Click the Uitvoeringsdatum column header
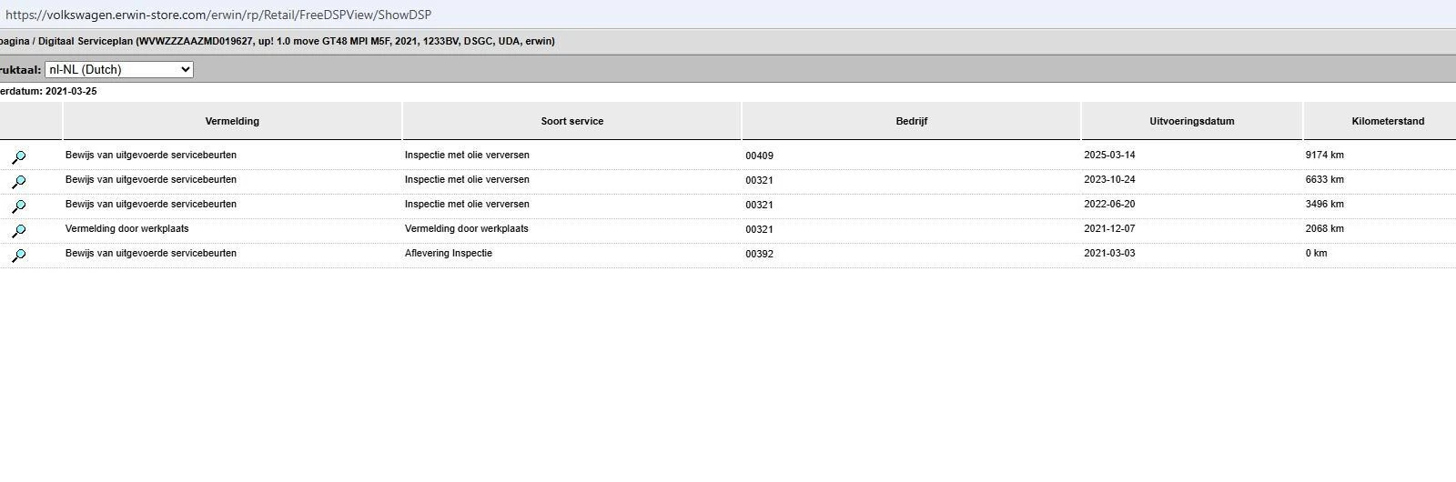Image resolution: width=1456 pixels, height=482 pixels. 1191,121
